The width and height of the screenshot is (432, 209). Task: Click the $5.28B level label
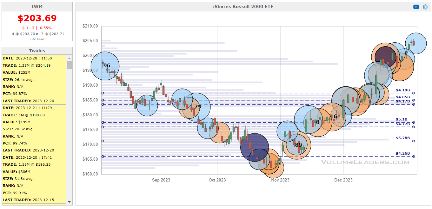[403, 138]
